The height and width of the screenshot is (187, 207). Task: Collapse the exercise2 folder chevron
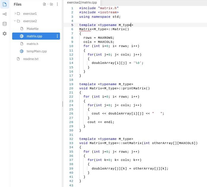(15, 21)
